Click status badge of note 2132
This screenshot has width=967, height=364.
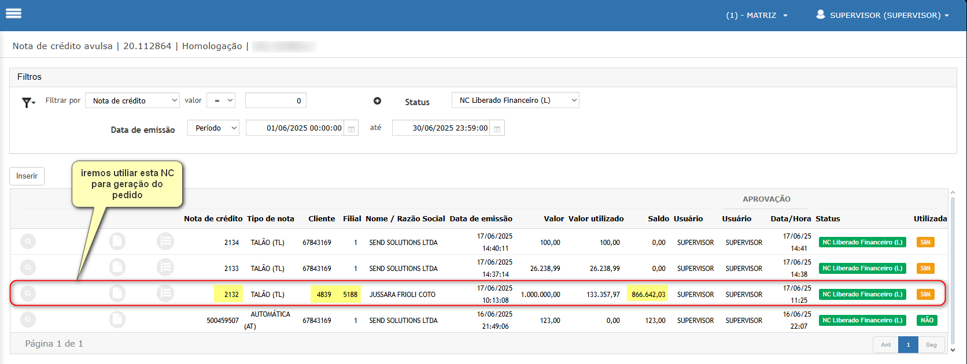pyautogui.click(x=862, y=294)
